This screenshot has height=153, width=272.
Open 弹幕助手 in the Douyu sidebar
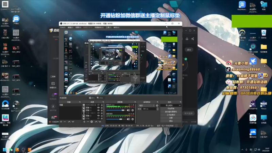point(53,85)
